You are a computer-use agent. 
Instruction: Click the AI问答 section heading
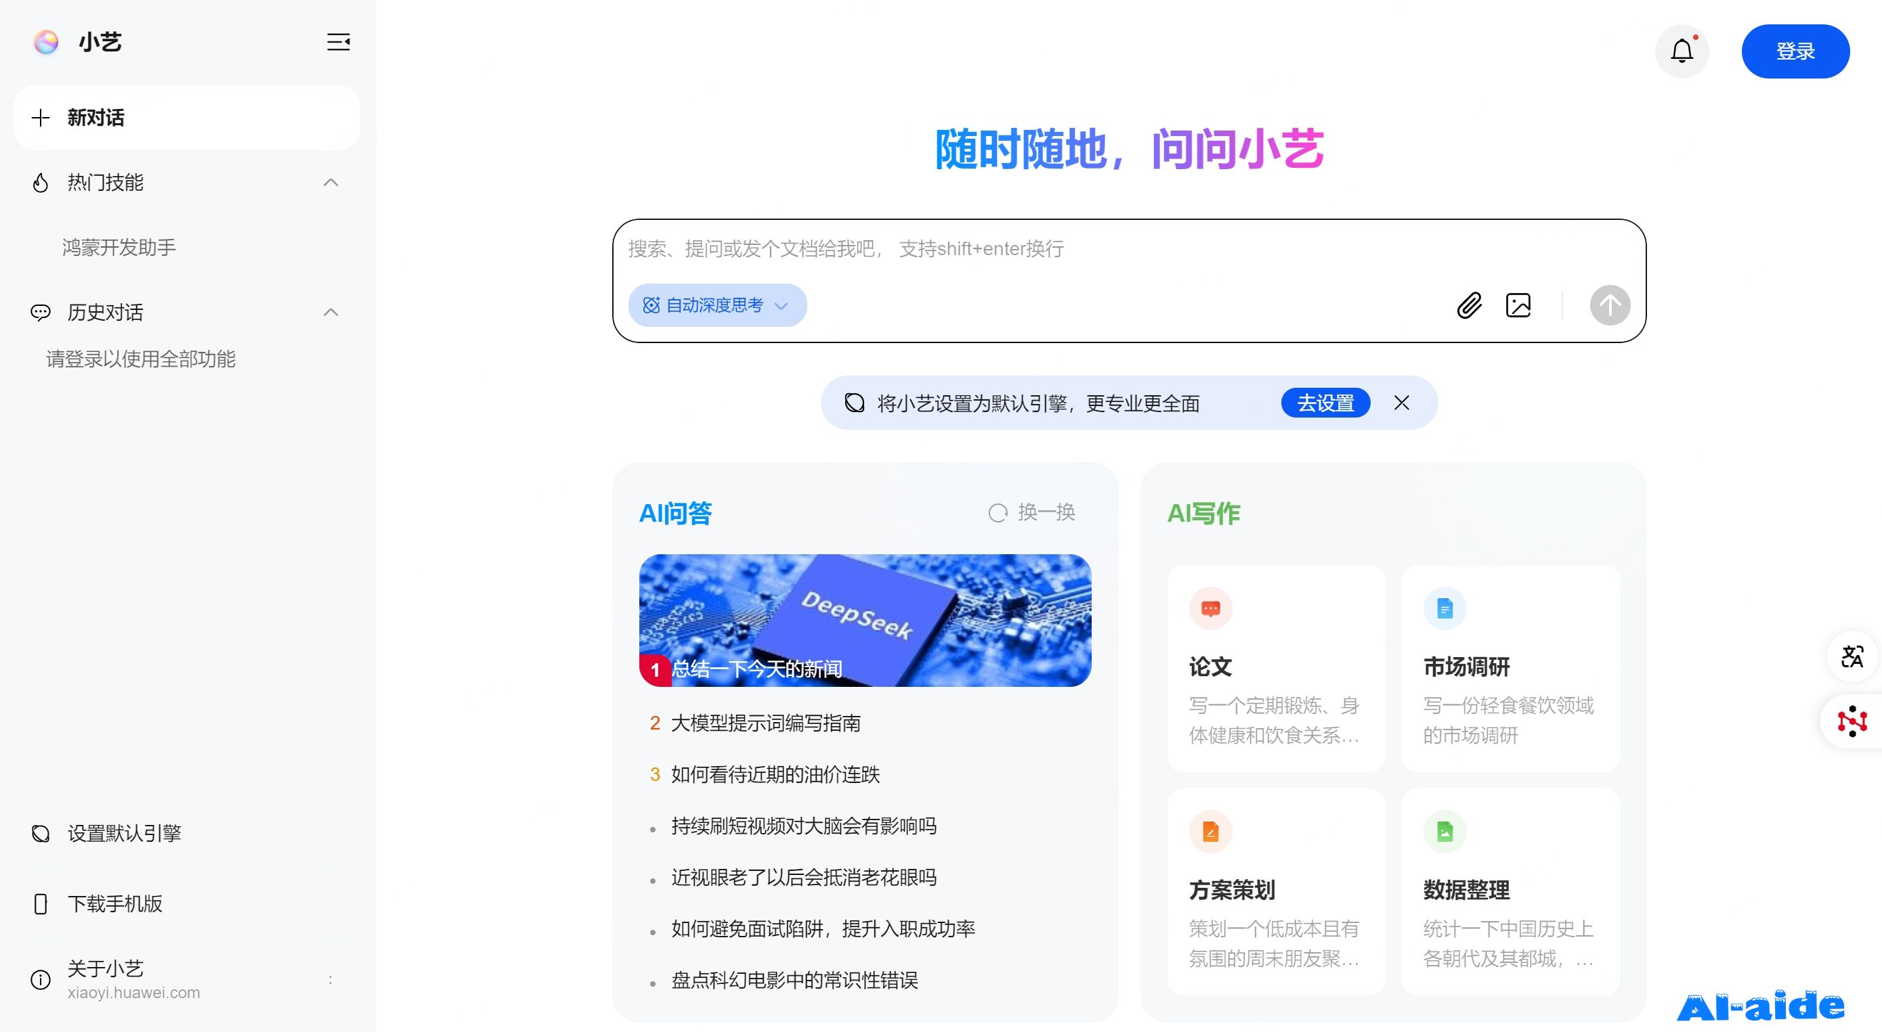tap(675, 513)
